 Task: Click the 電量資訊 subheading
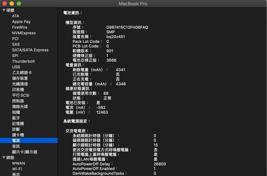[75, 65]
